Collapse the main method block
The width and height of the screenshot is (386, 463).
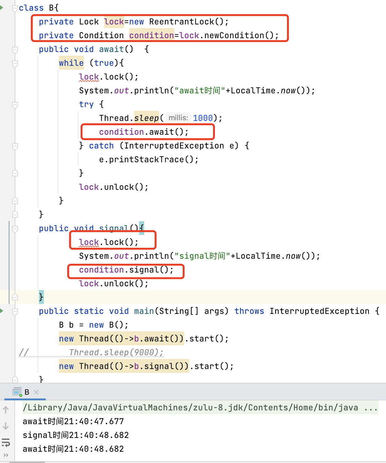tap(15, 311)
